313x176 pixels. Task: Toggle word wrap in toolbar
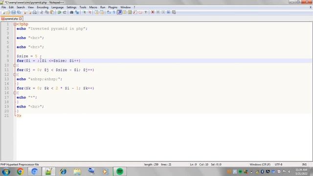(x=109, y=12)
